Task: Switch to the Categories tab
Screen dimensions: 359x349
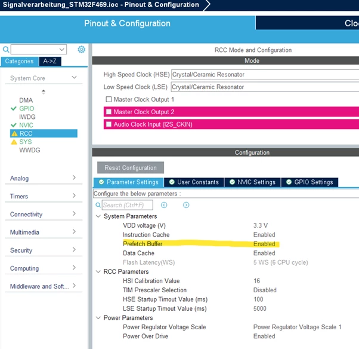Action: 20,62
